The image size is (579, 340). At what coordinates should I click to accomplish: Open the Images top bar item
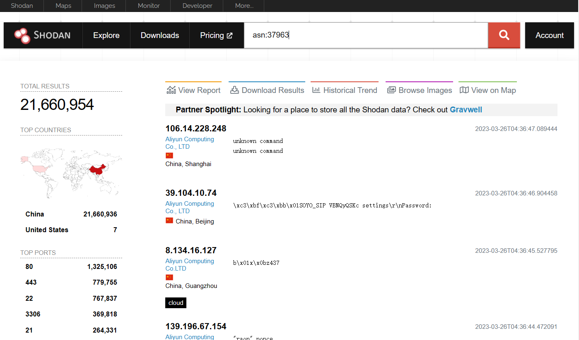tap(105, 6)
